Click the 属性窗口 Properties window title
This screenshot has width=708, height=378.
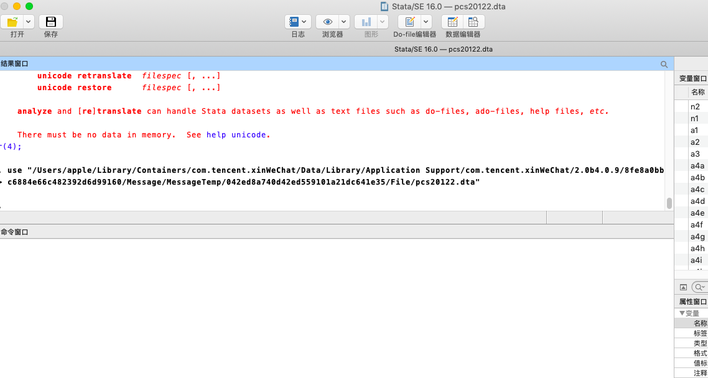coord(693,302)
